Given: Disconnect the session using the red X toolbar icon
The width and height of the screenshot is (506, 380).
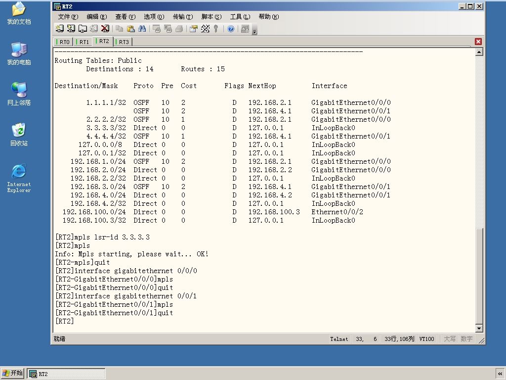Looking at the screenshot, I should 105,29.
